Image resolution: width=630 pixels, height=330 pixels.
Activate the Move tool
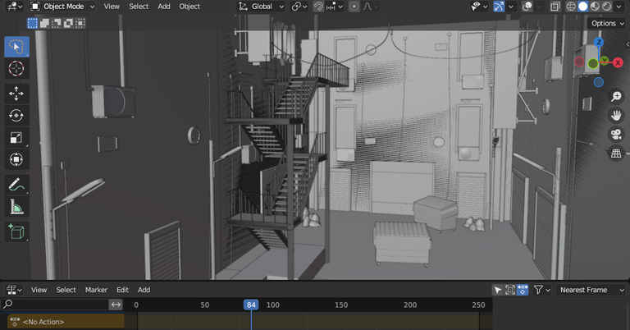(16, 93)
